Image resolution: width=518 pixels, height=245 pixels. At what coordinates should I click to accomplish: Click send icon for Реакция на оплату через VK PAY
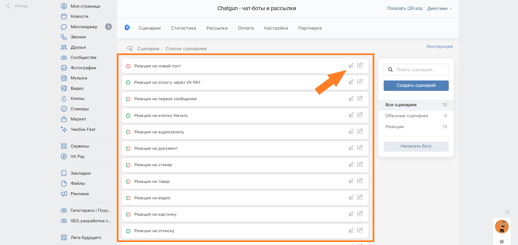351,82
